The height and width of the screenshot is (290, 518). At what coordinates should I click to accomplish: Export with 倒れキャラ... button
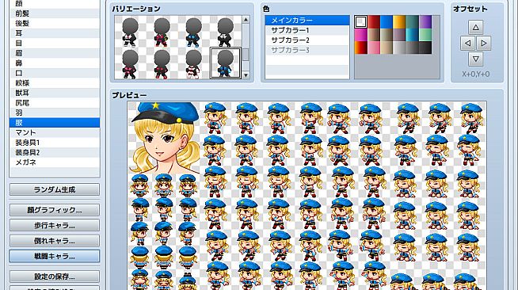click(55, 241)
